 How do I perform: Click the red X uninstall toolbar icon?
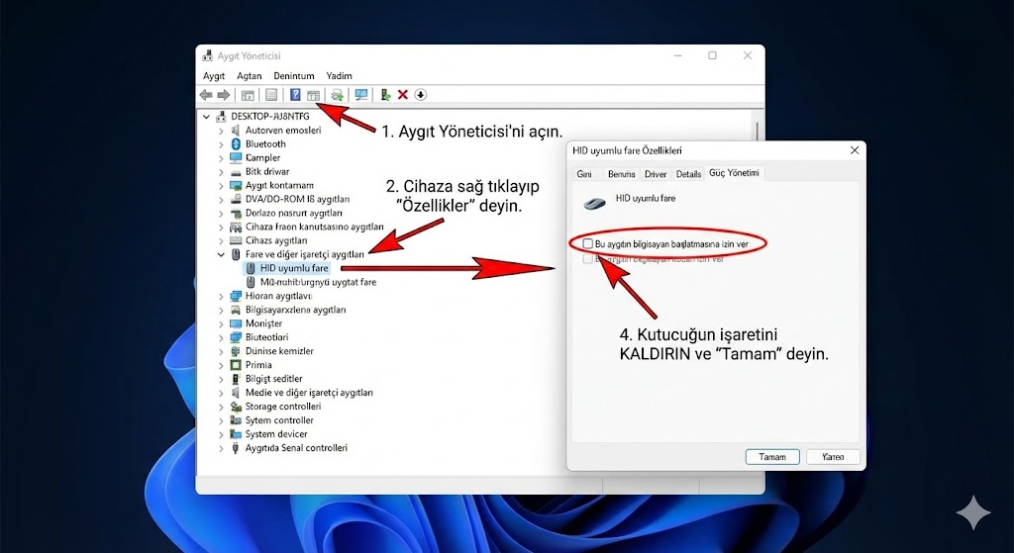pyautogui.click(x=403, y=95)
